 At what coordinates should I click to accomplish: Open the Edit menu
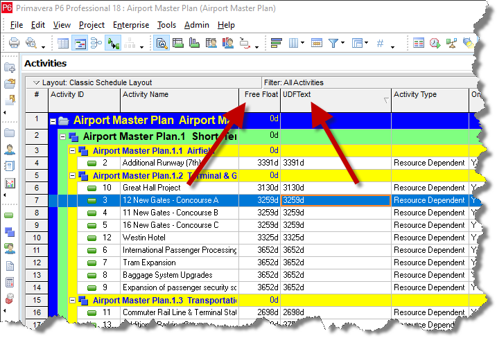tap(37, 25)
